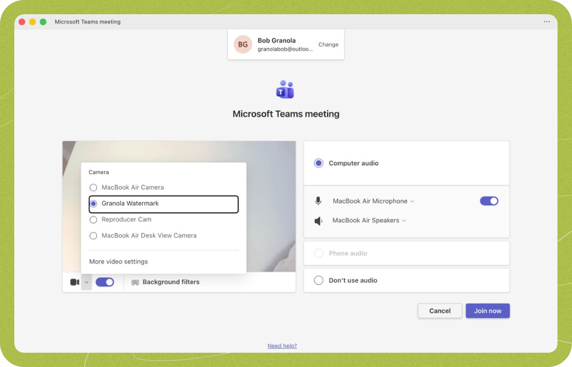Collapse the camera selection chevron dropdown
Viewport: 572px width, 367px height.
click(x=86, y=282)
